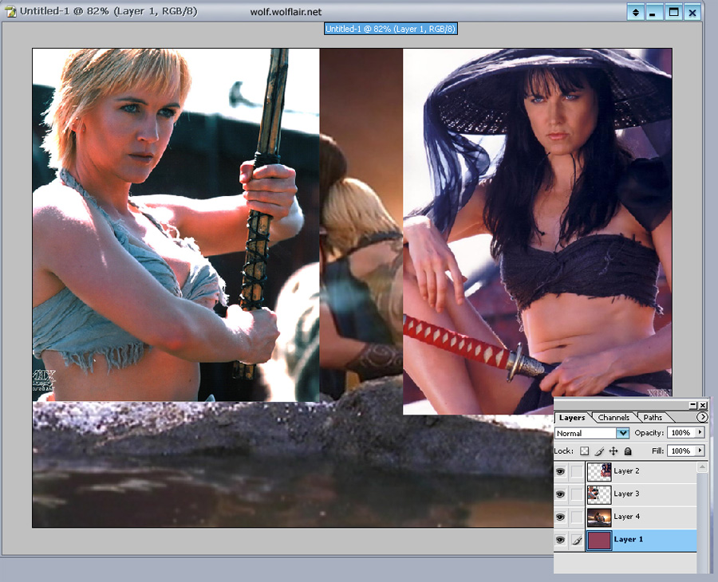Click the Layer 3 thumbnail
This screenshot has height=582, width=718.
(599, 494)
